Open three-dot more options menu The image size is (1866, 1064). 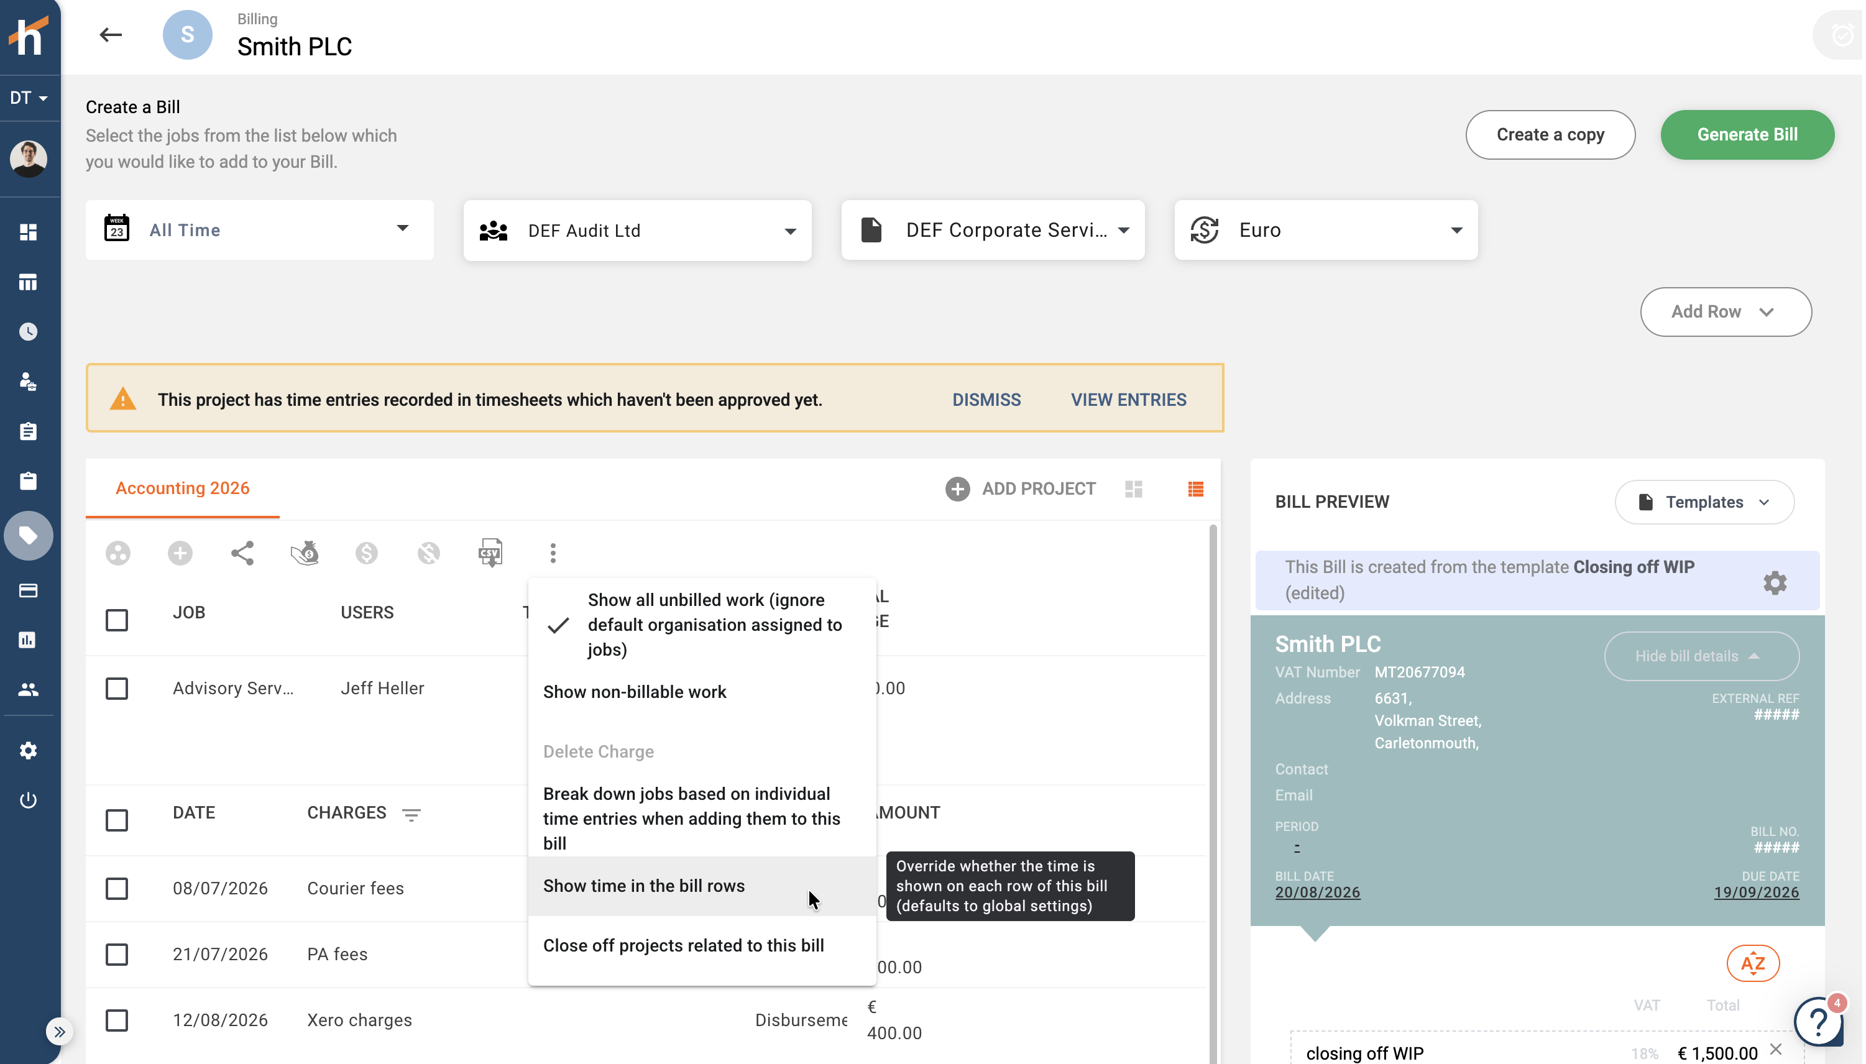tap(553, 553)
